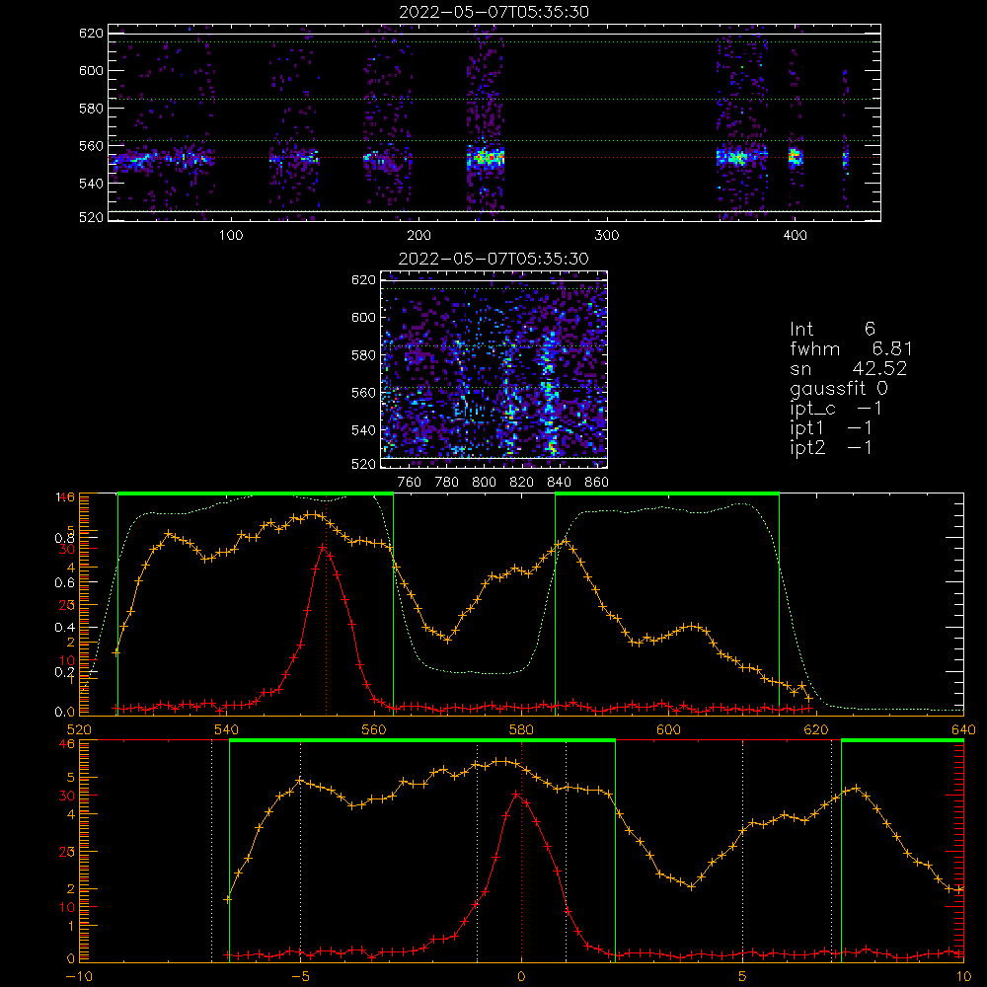Click x-axis label 800 of small spectrogram
987x987 pixels.
pos(484,482)
